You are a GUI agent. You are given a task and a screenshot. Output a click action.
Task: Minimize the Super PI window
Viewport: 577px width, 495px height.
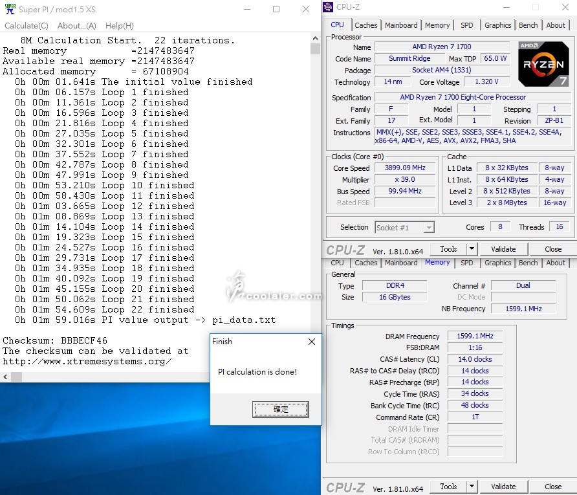(247, 9)
